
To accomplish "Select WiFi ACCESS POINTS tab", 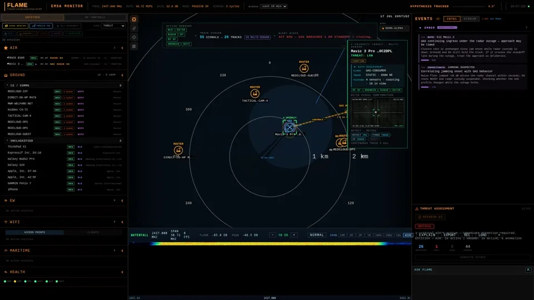I will tap(34, 232).
